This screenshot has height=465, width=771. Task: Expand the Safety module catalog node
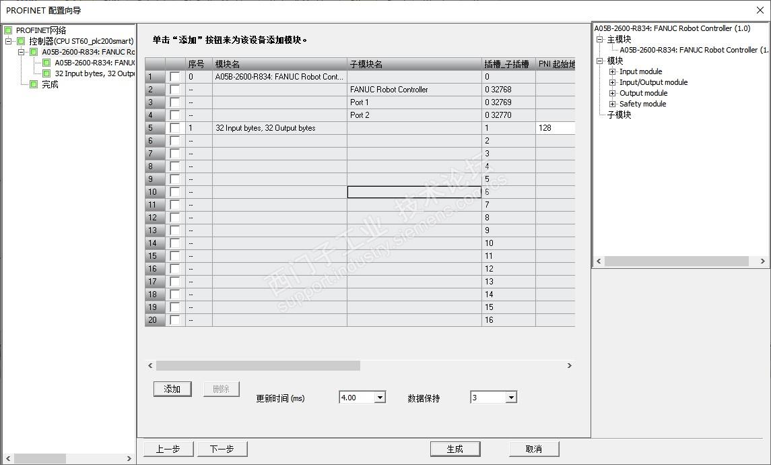pos(612,104)
